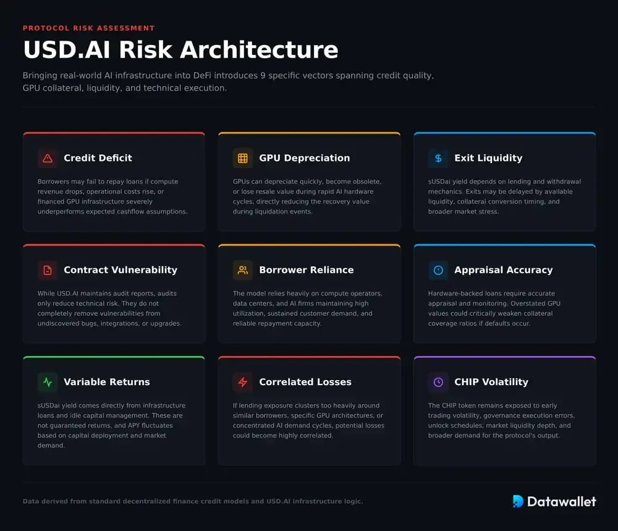Screen dimensions: 618x531
Task: Click the 'Hardware-backed loans require' description
Action: (x=494, y=308)
